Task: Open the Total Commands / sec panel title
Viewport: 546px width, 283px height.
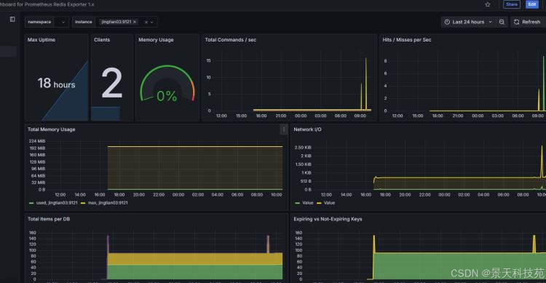Action: 231,40
